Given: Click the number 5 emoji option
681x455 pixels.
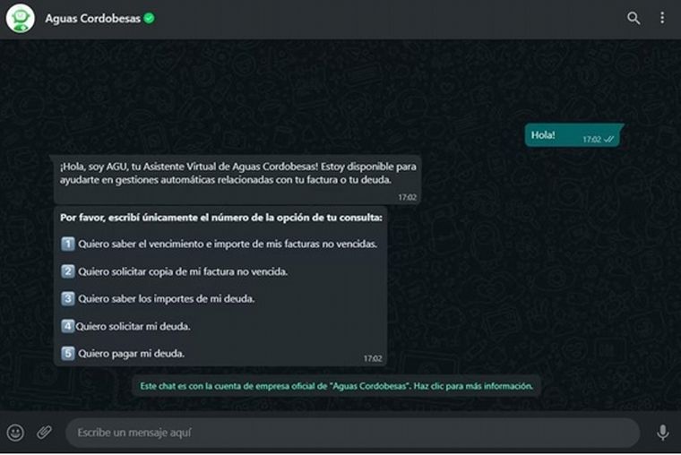Looking at the screenshot, I should (68, 354).
